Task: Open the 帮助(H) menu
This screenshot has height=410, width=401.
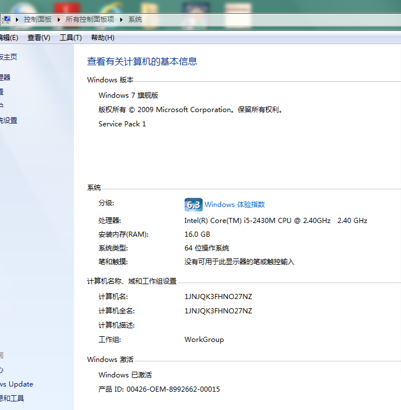Action: click(103, 38)
